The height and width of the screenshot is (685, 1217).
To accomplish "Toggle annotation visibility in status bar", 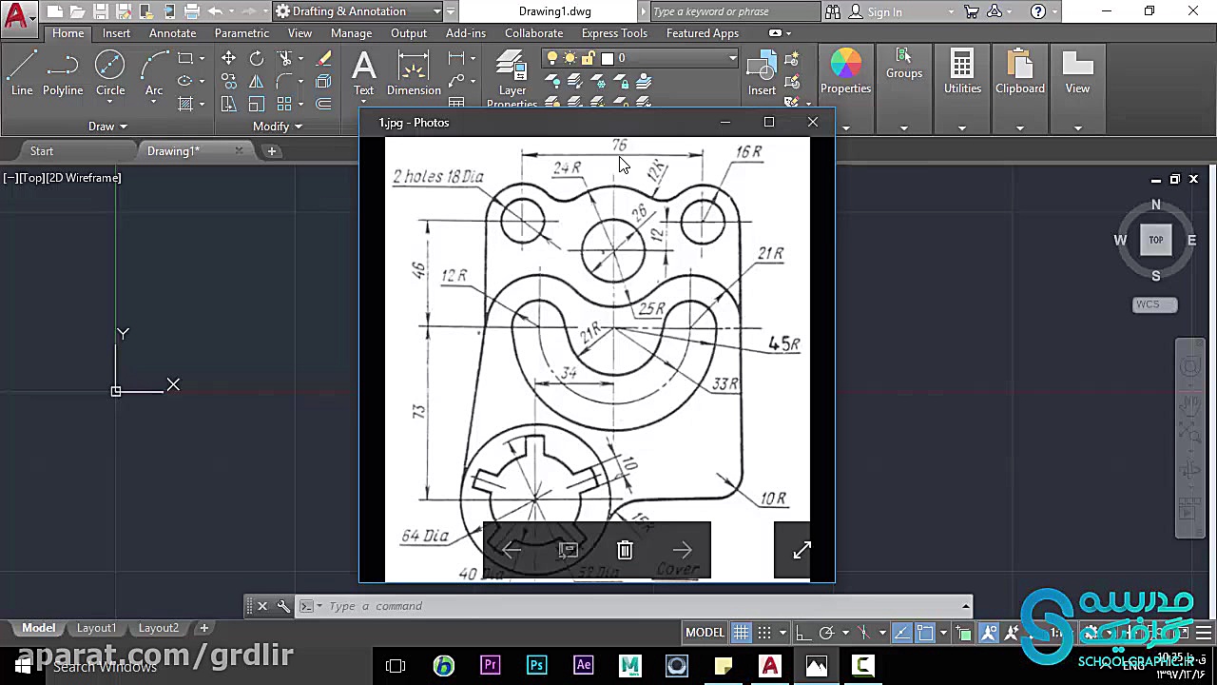I will coord(989,633).
